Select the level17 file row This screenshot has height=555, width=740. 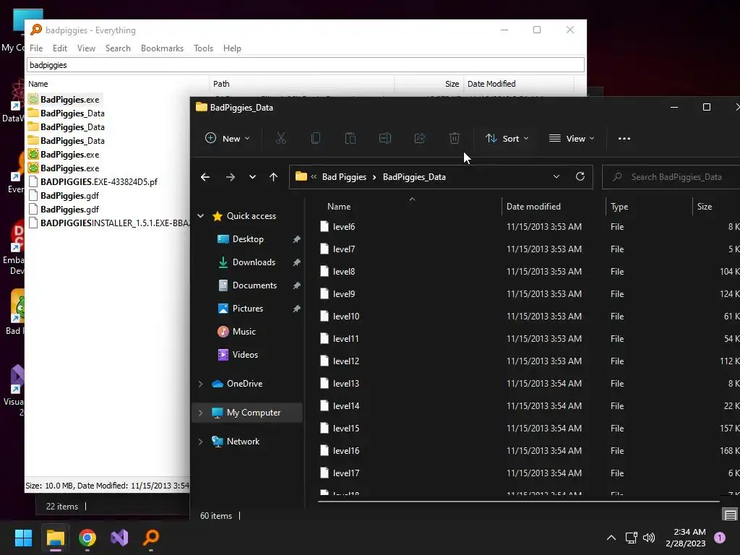(x=528, y=473)
